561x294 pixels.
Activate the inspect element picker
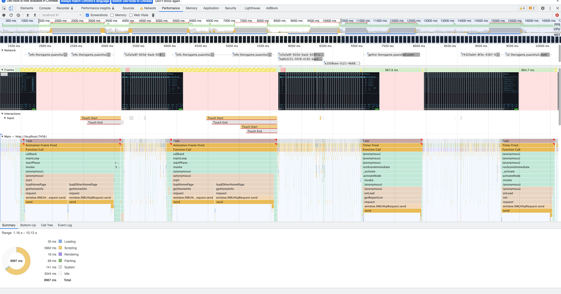click(x=4, y=8)
